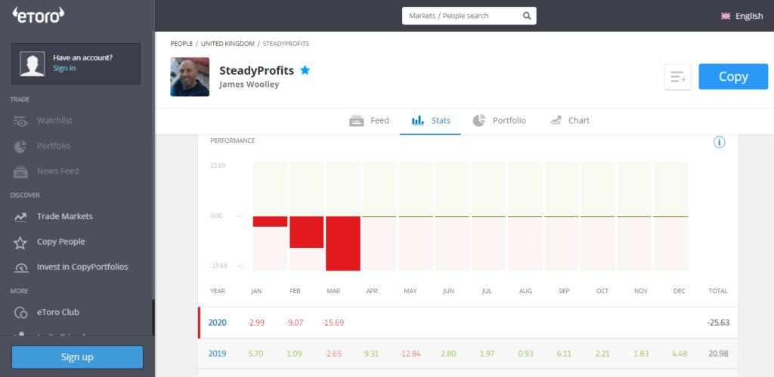Viewport: 774px width, 377px height.
Task: Click SteadyProfits profile photo
Action: 190,77
